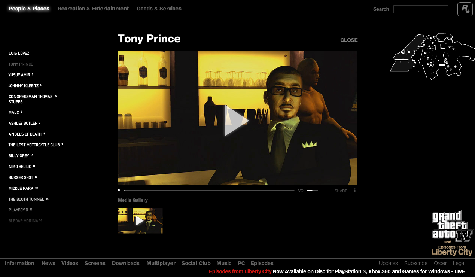This screenshot has width=475, height=277.
Task: Adjust the VOL volume slider
Action: [312, 191]
